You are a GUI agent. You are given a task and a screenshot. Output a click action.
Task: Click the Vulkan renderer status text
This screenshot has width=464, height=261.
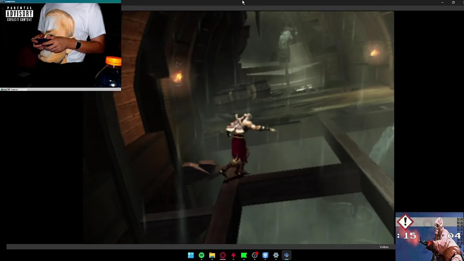click(x=384, y=247)
